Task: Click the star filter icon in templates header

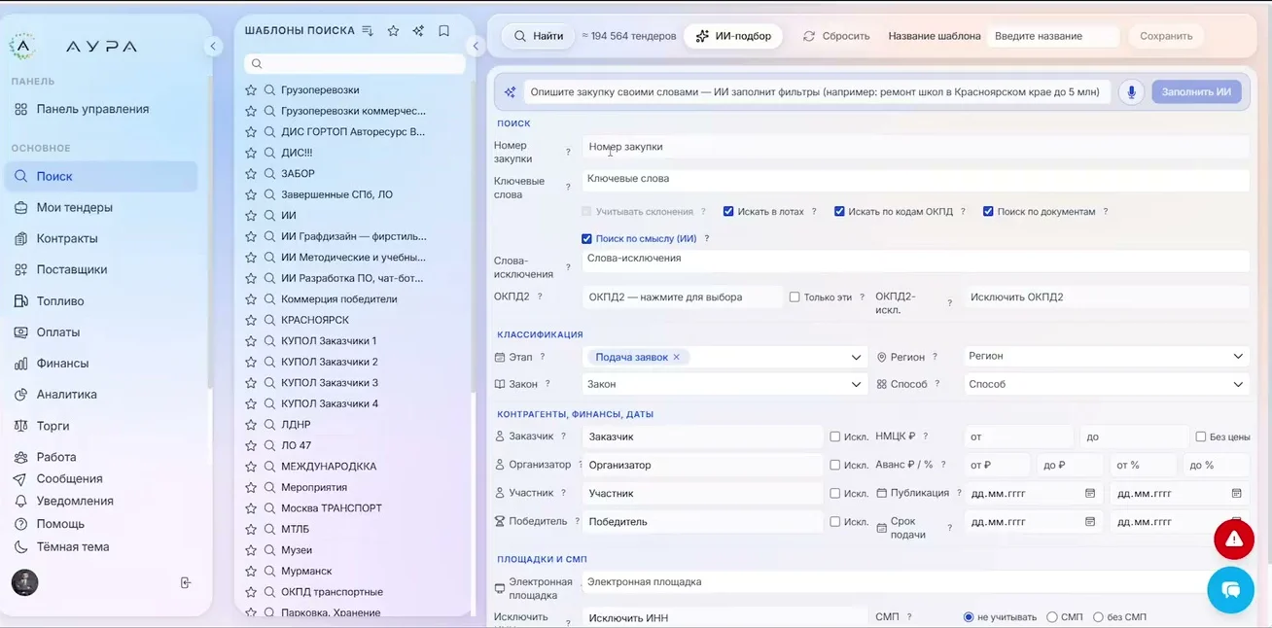Action: pos(393,31)
